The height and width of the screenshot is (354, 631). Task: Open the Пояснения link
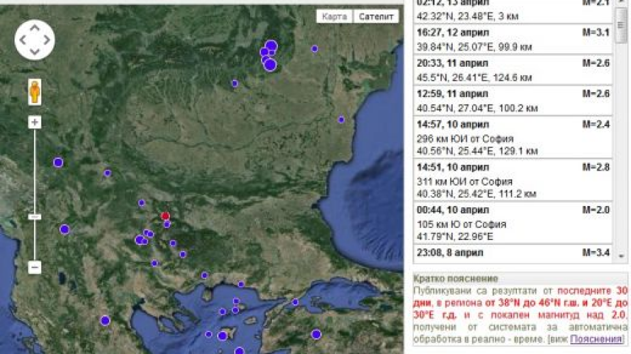point(596,339)
